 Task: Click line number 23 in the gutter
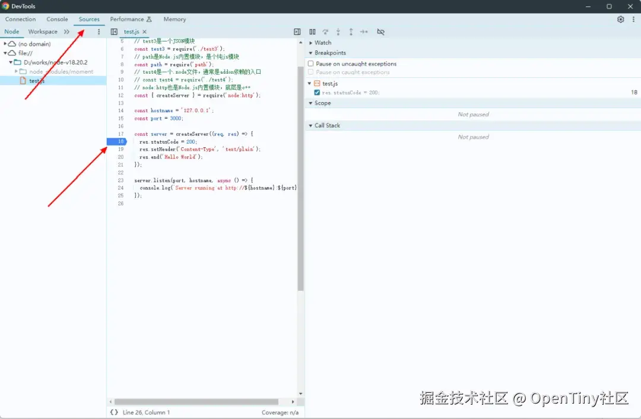pos(120,180)
